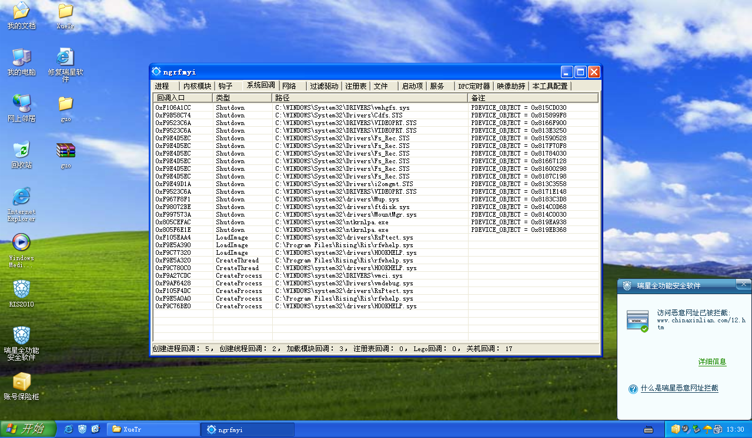This screenshot has height=438, width=752.
Task: Open the 映像劫持 tab
Action: coord(510,86)
